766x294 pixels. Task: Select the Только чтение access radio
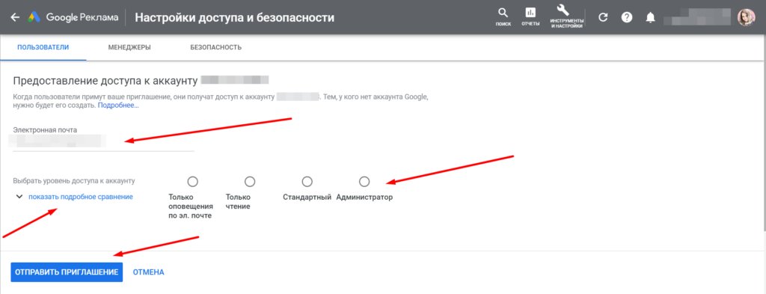pos(250,182)
